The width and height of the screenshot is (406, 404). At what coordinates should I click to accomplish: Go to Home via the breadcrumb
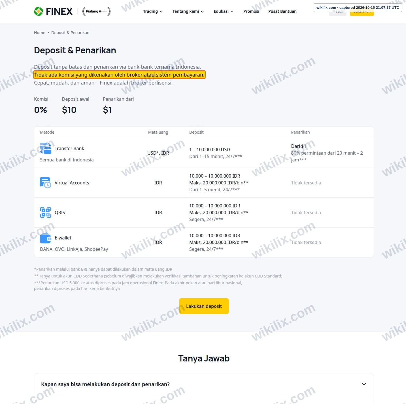(40, 33)
